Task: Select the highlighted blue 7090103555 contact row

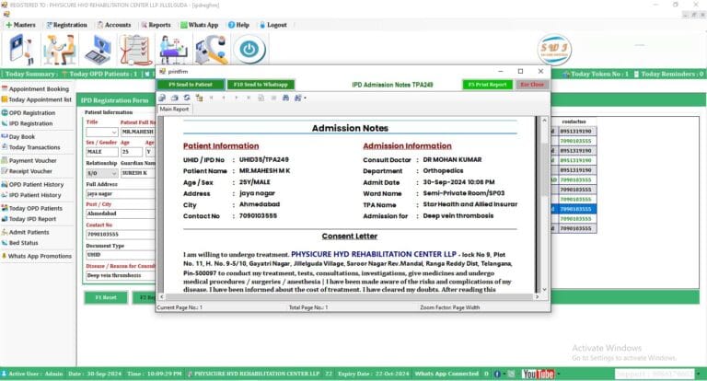Action: 575,209
